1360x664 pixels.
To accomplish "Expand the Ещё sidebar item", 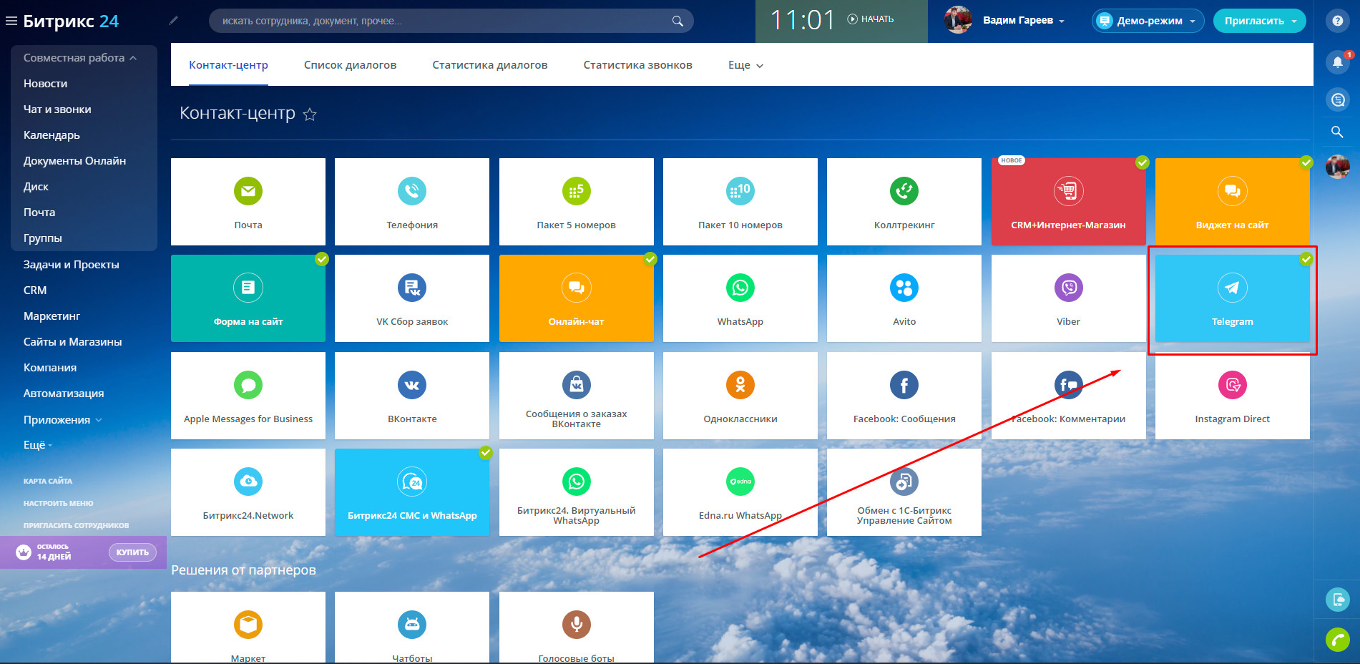I will coord(38,445).
